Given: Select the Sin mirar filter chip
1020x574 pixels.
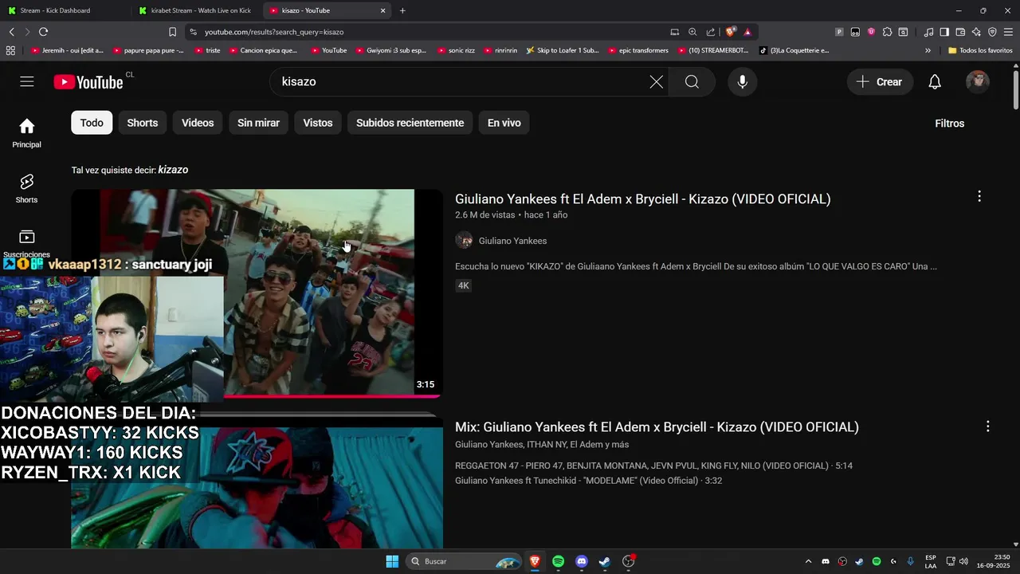Looking at the screenshot, I should click(x=258, y=123).
